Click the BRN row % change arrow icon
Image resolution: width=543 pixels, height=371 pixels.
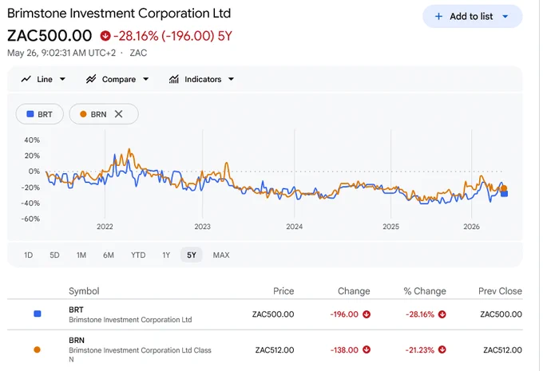[442, 350]
